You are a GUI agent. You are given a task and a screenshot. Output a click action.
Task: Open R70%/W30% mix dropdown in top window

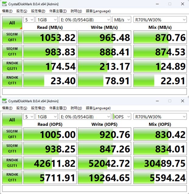(160, 19)
